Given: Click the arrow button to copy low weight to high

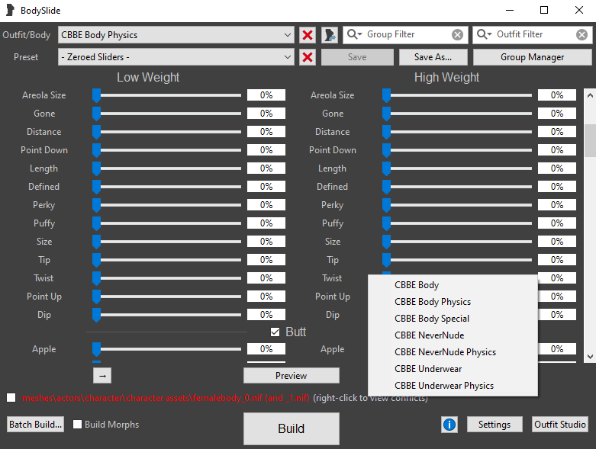Looking at the screenshot, I should tap(102, 376).
